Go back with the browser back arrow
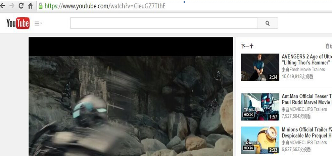This screenshot has height=156, width=332. pos(3,6)
